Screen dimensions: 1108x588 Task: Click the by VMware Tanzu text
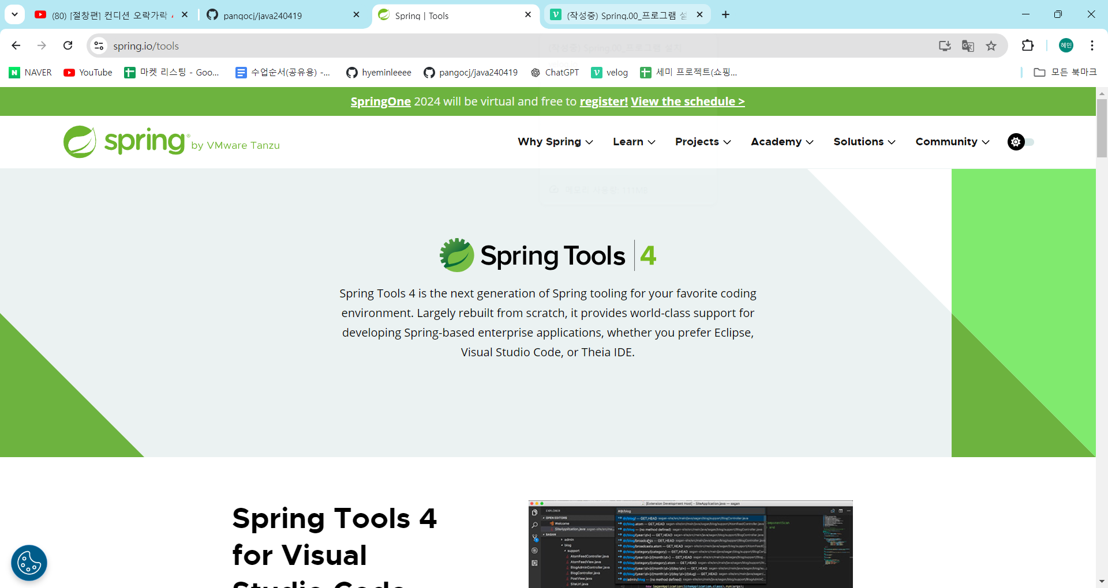tap(235, 145)
